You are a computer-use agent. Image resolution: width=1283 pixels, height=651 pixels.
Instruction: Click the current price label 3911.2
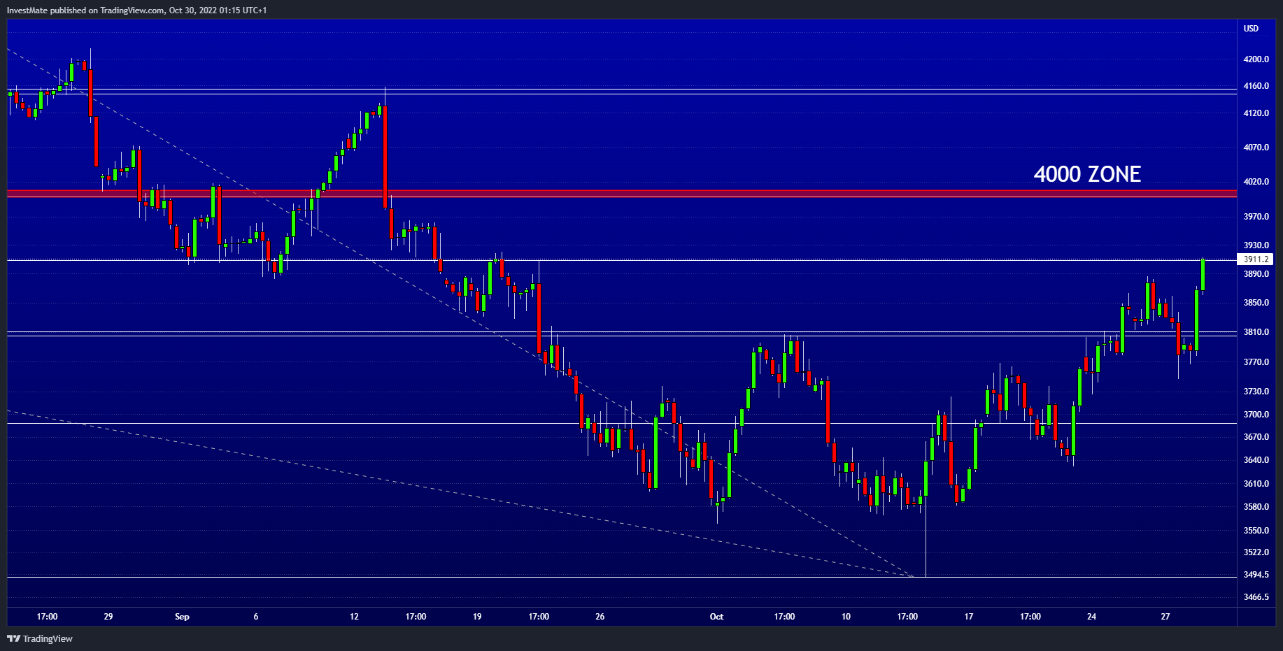[x=1256, y=259]
